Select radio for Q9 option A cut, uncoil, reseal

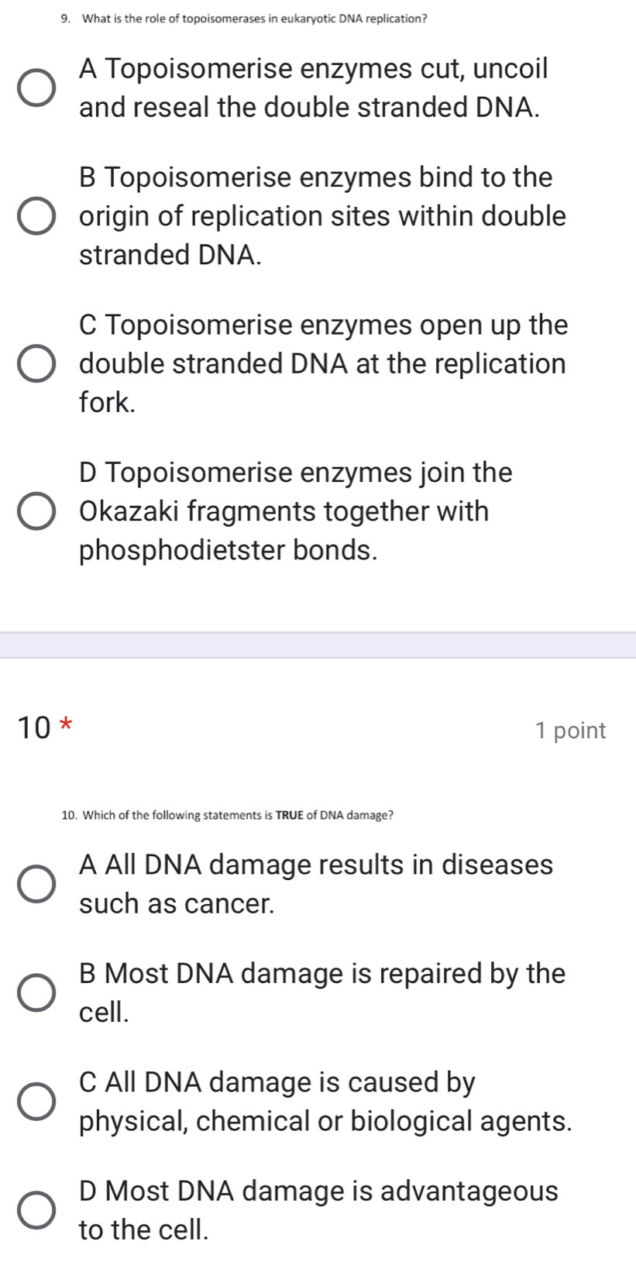37,89
